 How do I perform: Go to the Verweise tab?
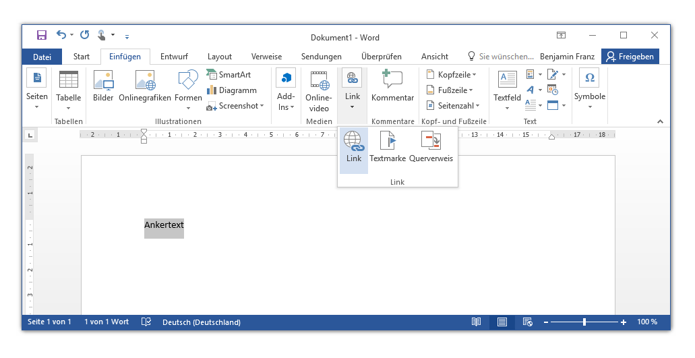pyautogui.click(x=266, y=57)
